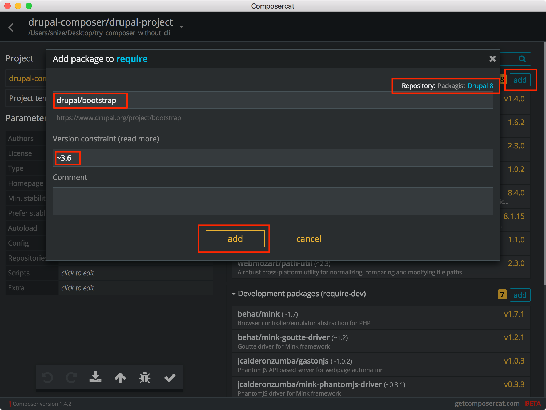
Task: Click the Type parameter label
Action: (16, 168)
